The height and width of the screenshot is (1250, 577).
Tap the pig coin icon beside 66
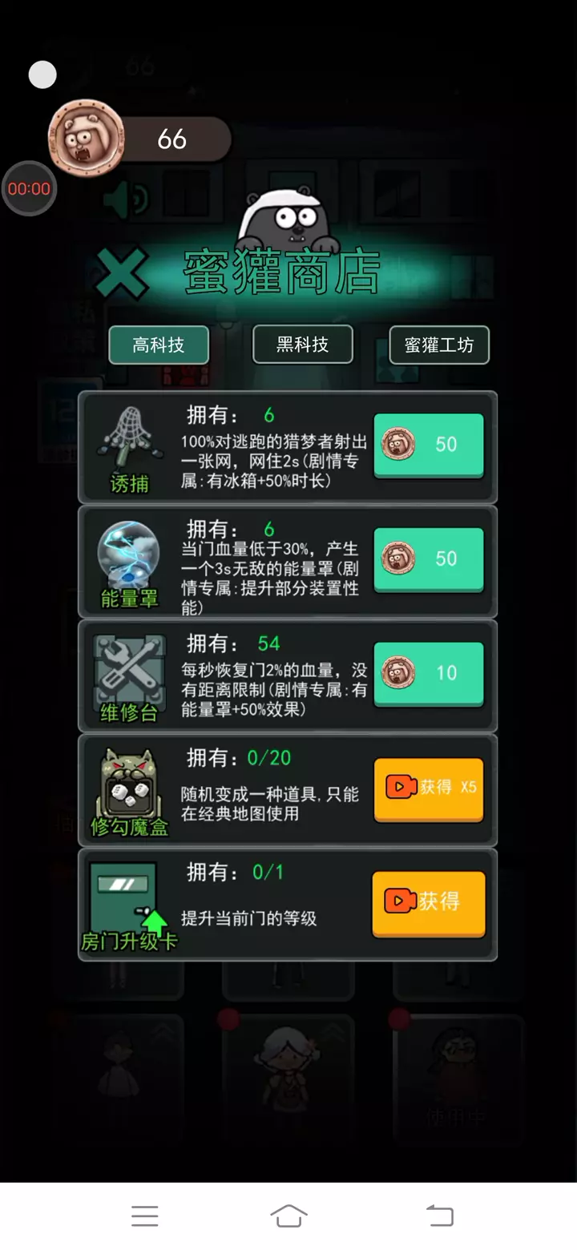pos(87,137)
